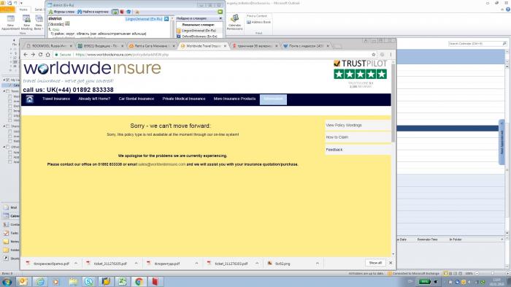Open Car Rental Insurance menu item
This screenshot has width=511, height=287.
point(137,99)
